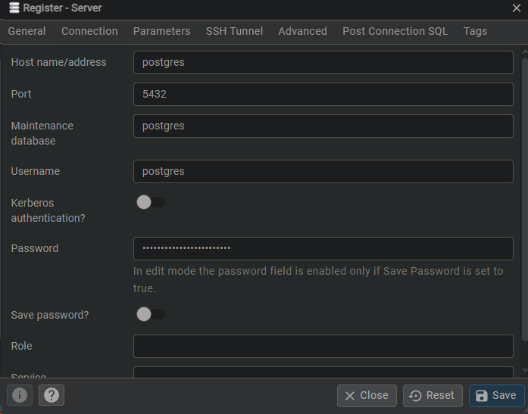Screen dimensions: 528x414
Task: Toggle Kerberos authentication switch
Action: point(150,202)
